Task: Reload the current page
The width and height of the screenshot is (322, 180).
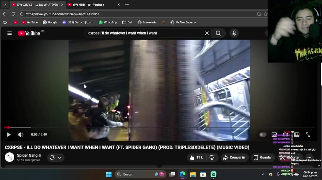Action: [x=13, y=14]
